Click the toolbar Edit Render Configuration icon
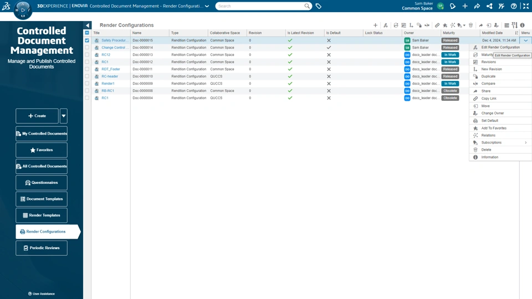 coord(386,25)
